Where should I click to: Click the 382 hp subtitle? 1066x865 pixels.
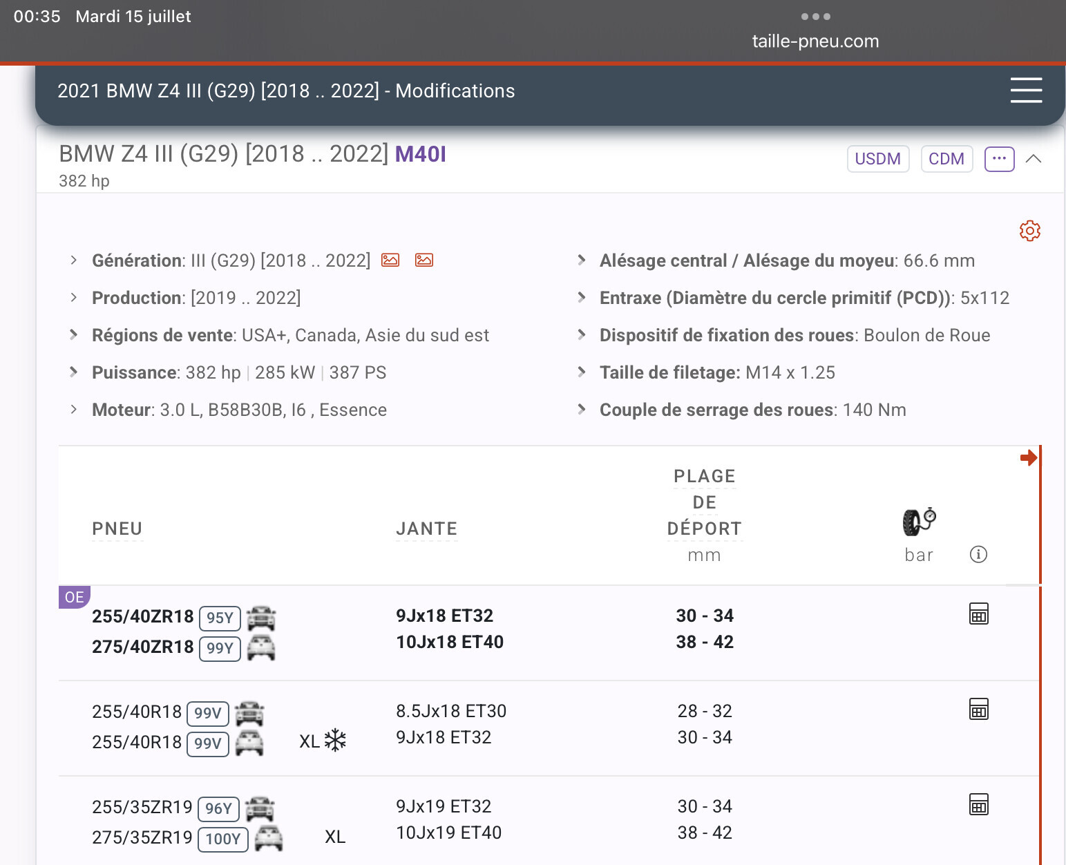point(84,181)
